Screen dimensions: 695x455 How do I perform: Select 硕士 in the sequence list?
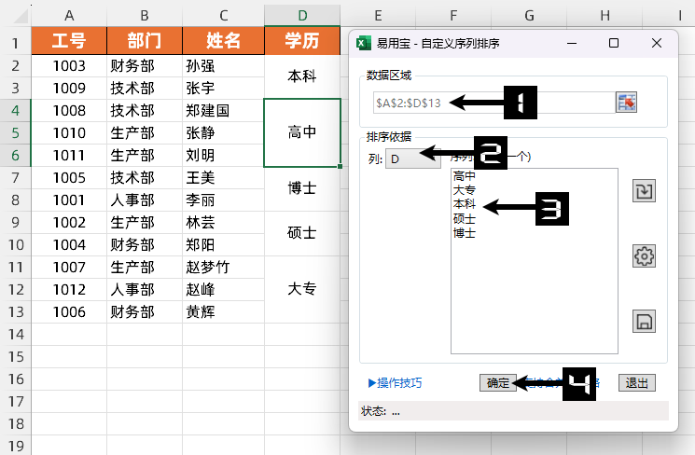pyautogui.click(x=464, y=218)
